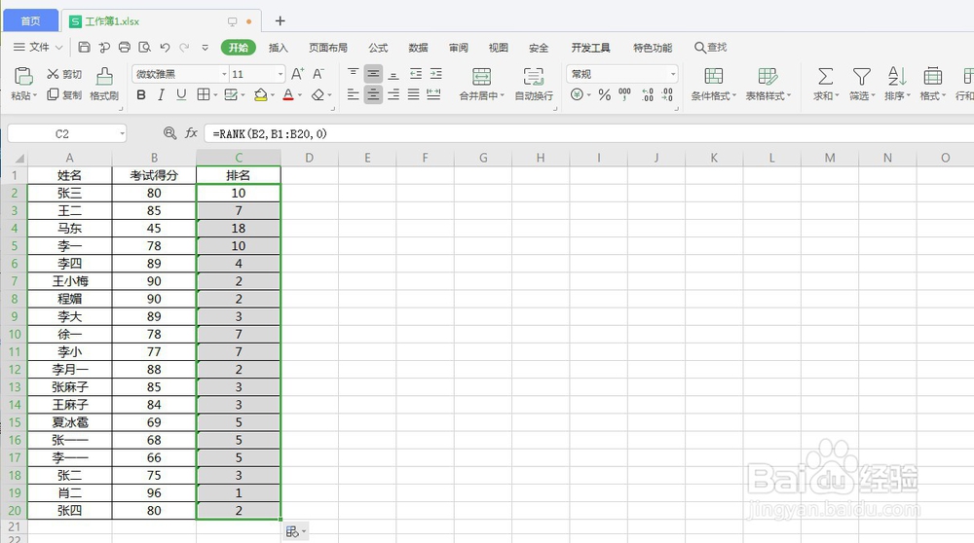Click the Paste clipboard icon
Image resolution: width=974 pixels, height=543 pixels.
pos(23,76)
